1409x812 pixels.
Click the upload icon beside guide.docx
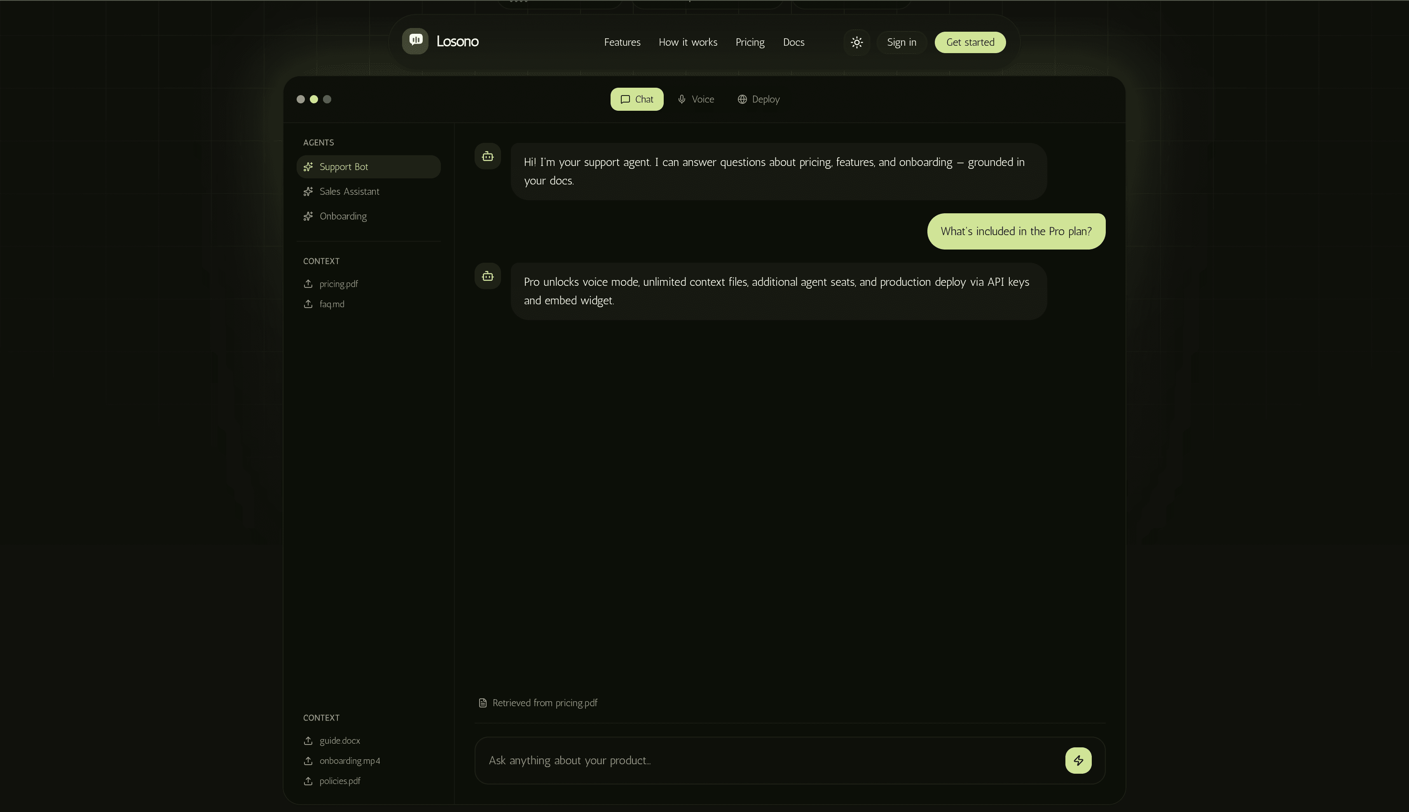click(308, 741)
